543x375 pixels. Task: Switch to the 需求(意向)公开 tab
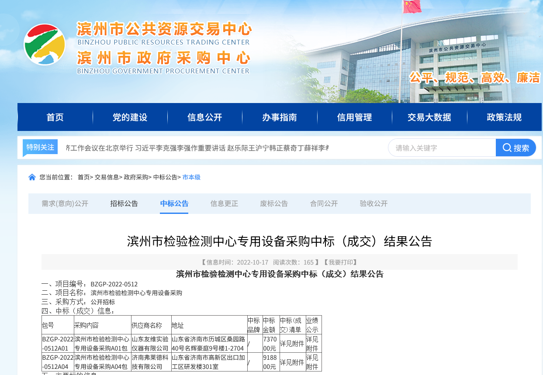pos(65,203)
